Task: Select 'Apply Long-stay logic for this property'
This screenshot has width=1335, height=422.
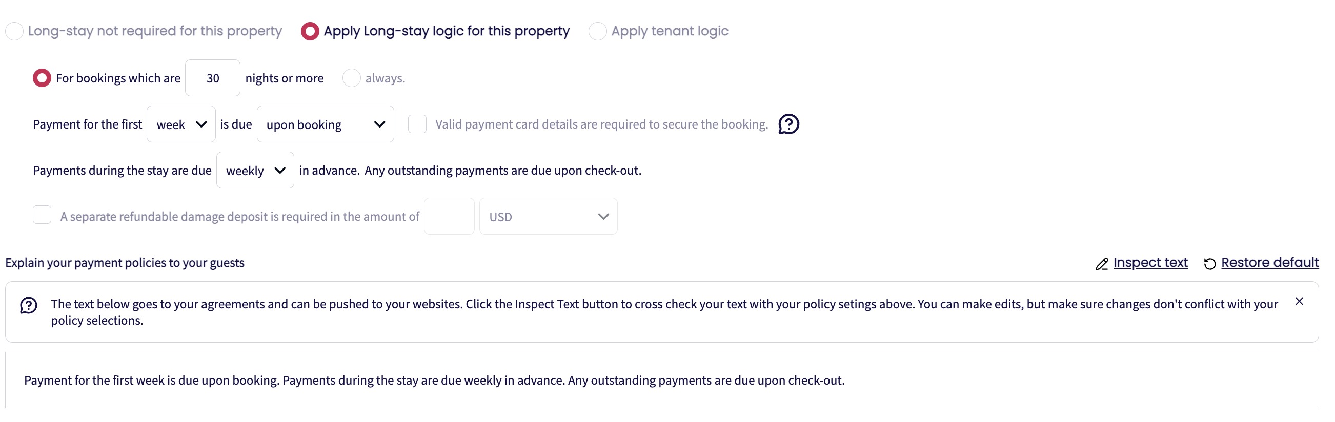Action: pos(310,31)
